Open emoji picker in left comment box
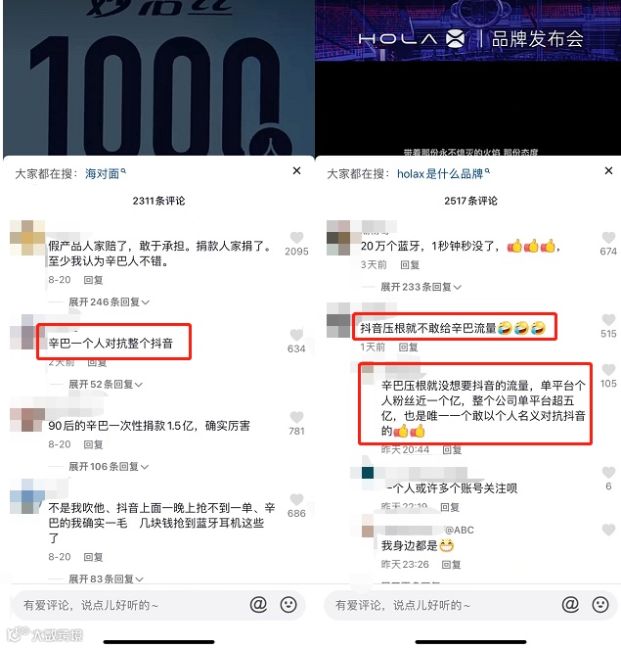The image size is (621, 648). pyautogui.click(x=288, y=605)
